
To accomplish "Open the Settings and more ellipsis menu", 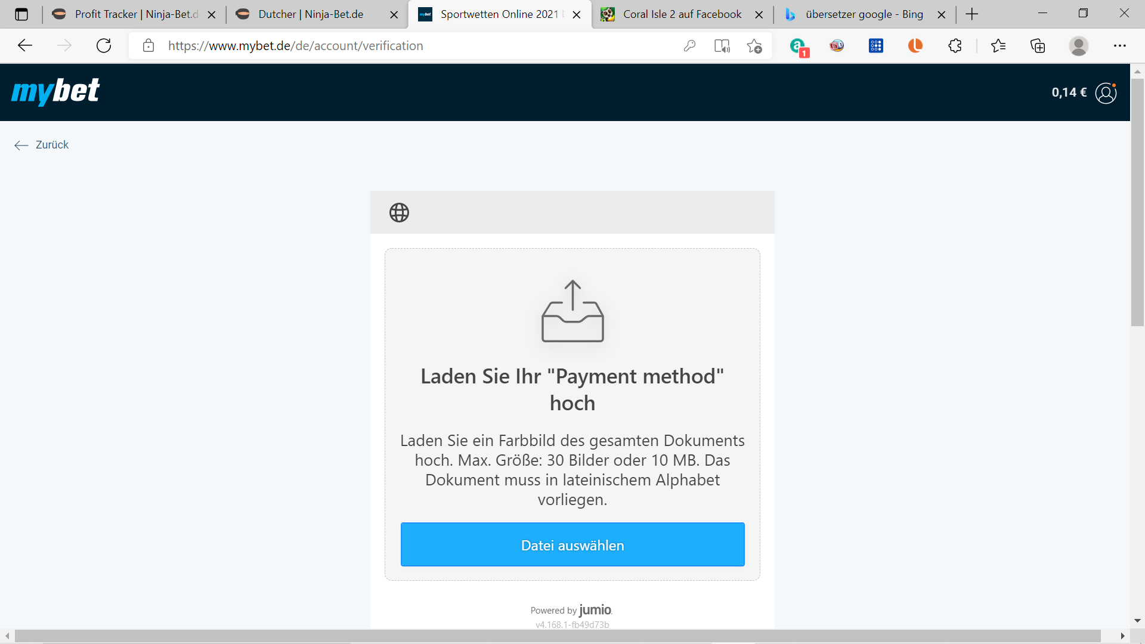I will pyautogui.click(x=1120, y=46).
